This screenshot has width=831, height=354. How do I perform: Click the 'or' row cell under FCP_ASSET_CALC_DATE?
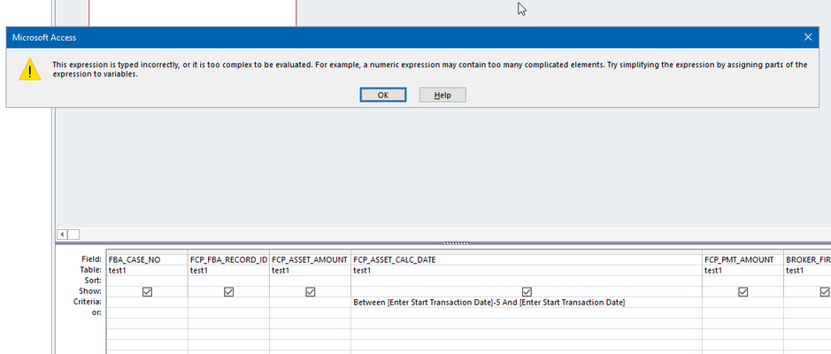pos(527,313)
